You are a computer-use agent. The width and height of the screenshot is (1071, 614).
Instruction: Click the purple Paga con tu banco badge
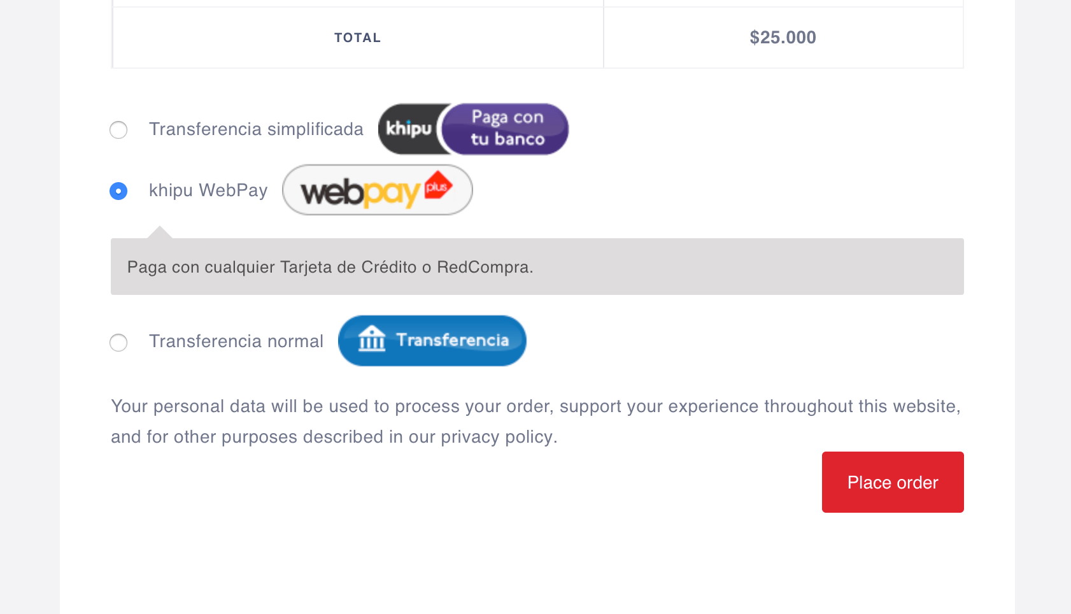tap(506, 129)
